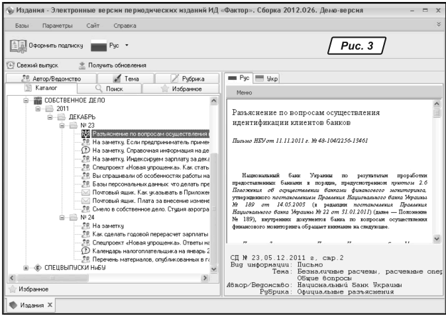This screenshot has width=446, height=316.
Task: Click the coat-of-arms icon of selected Разъяснение item
Action: 85,134
